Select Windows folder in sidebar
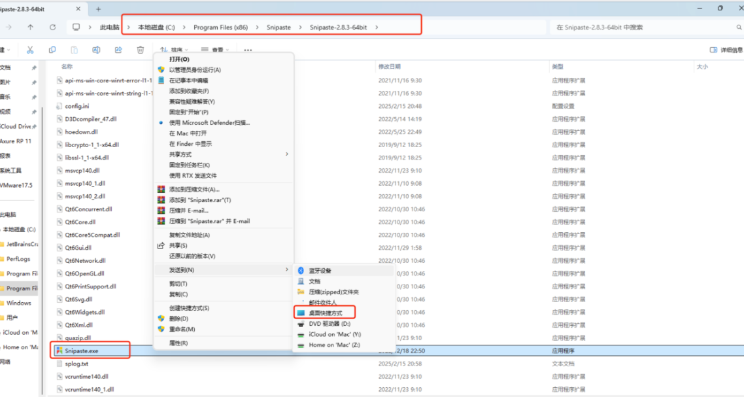This screenshot has height=397, width=744. point(19,303)
